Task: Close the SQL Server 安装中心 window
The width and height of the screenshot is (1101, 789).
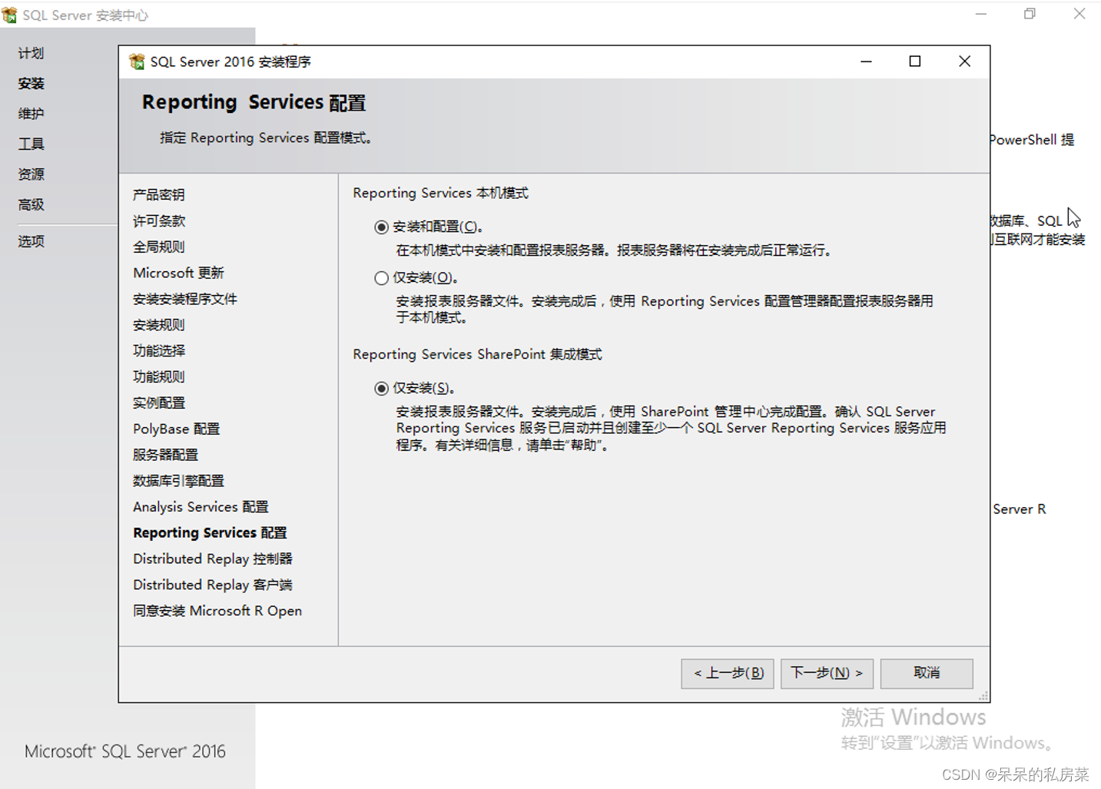Action: click(x=1079, y=14)
